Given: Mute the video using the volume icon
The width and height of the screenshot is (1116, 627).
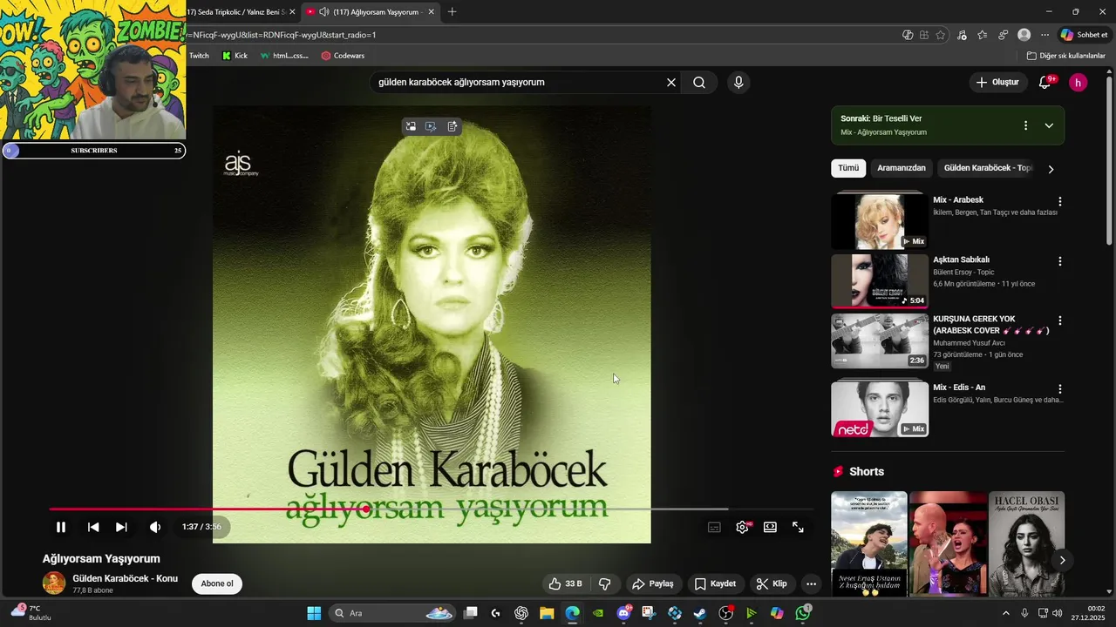Looking at the screenshot, I should 155,527.
